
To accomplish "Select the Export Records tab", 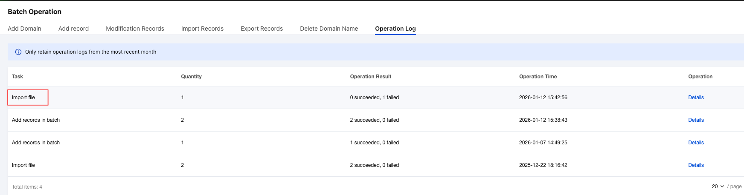I will click(262, 29).
